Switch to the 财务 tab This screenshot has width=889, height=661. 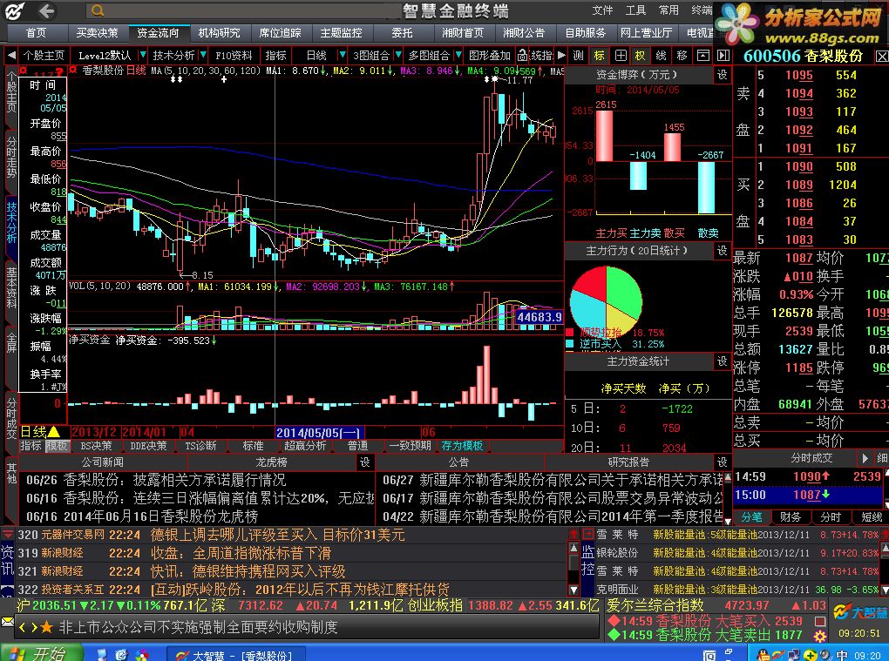click(x=791, y=516)
